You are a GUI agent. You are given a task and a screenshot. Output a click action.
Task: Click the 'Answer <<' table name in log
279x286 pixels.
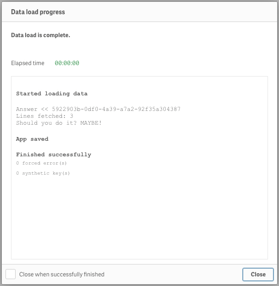[x=32, y=109]
